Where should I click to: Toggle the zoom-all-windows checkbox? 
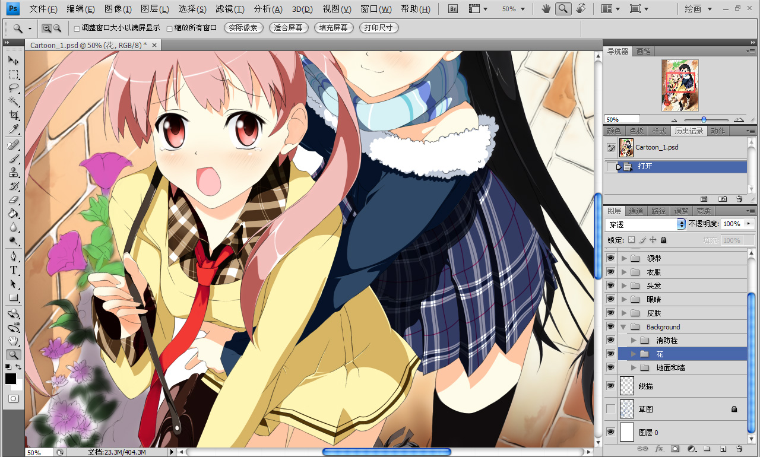click(x=169, y=28)
